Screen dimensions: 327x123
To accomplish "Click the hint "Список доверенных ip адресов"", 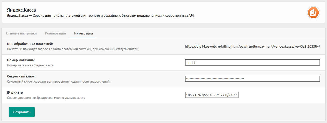I will click(46, 98).
